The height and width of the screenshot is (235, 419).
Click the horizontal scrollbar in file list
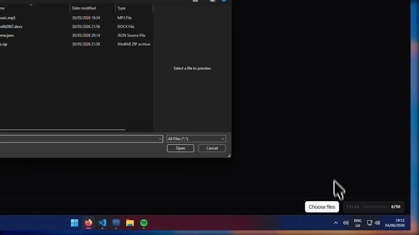coord(62,130)
